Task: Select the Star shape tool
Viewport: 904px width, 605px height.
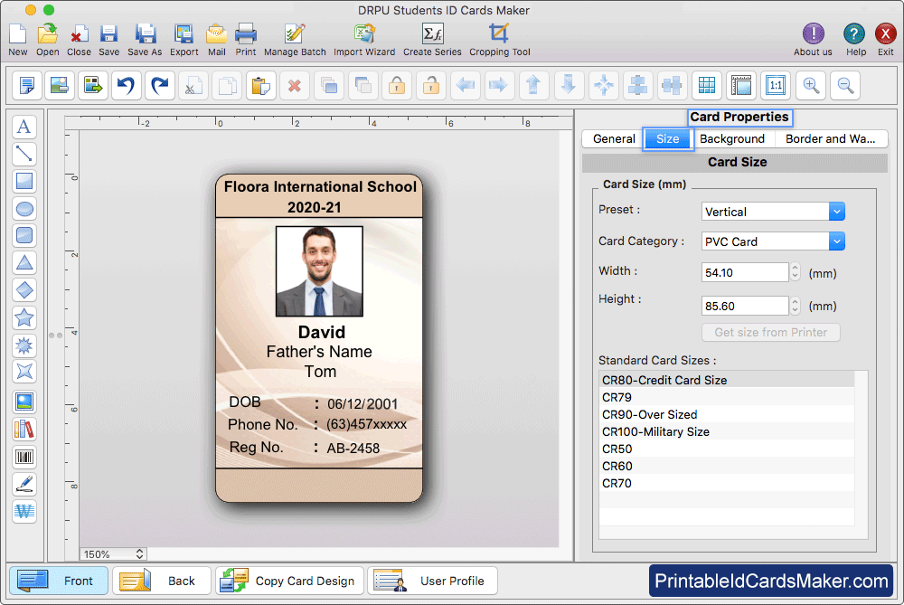Action: coord(24,317)
